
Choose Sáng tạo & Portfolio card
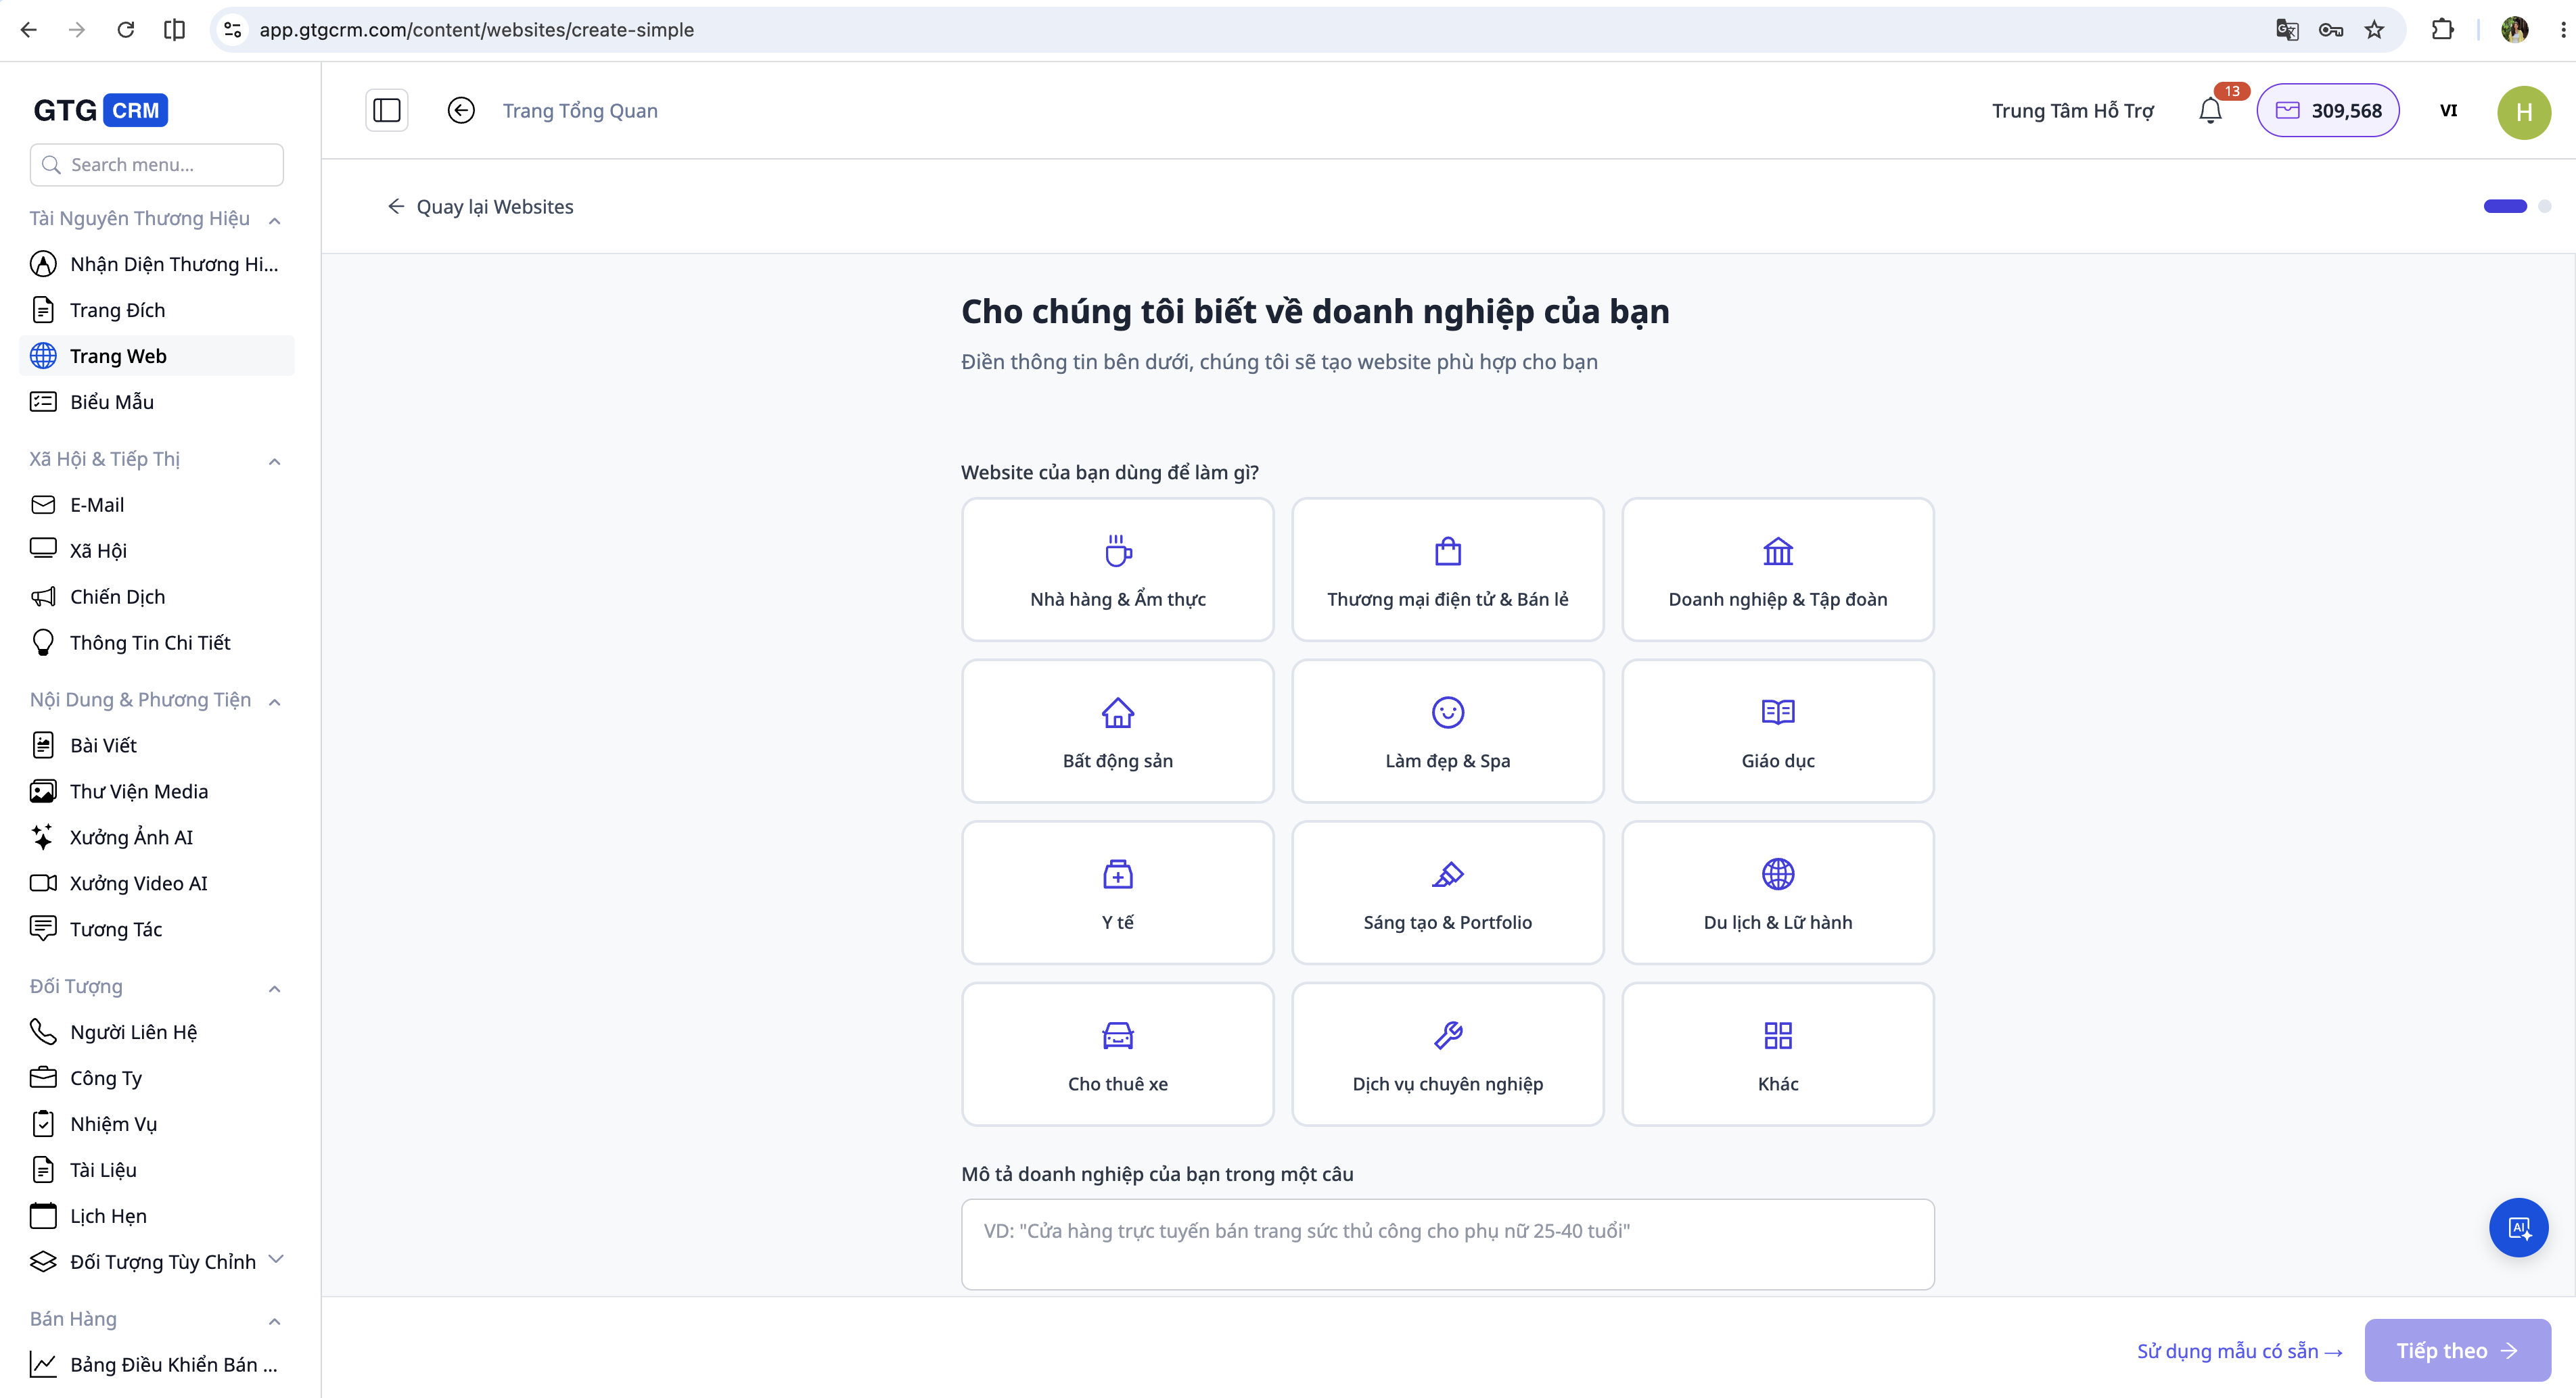pos(1447,892)
